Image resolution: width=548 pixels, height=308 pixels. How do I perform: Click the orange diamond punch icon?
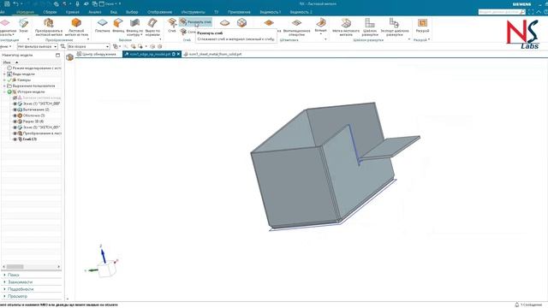pos(269,23)
